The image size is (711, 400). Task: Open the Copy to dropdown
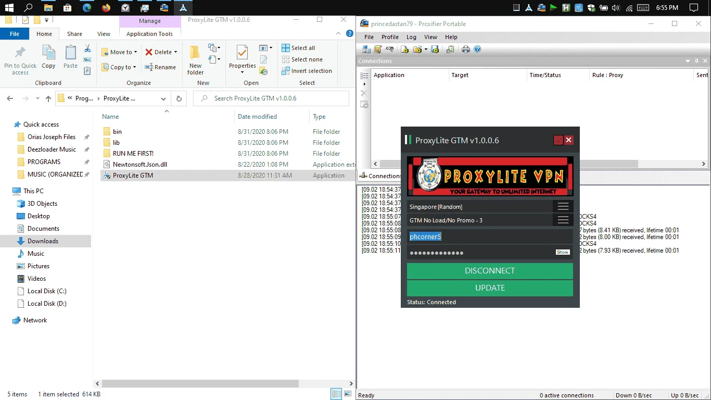click(119, 67)
